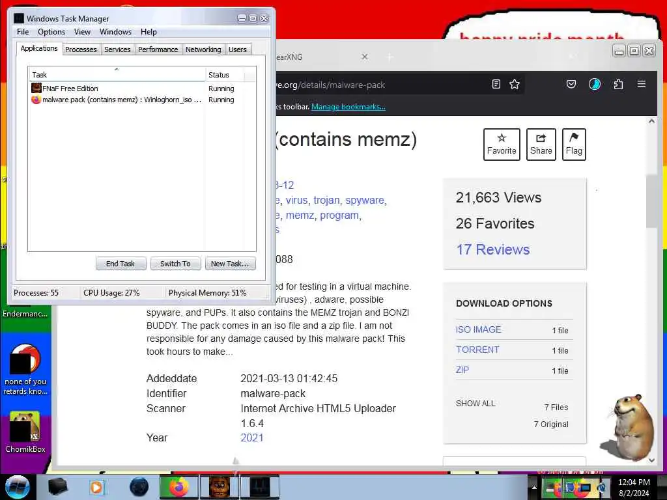Viewport: 667px width, 500px height.
Task: Open the 2021 Year link
Action: coord(252,437)
